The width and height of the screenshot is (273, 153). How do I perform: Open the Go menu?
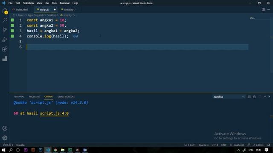pos(47,3)
